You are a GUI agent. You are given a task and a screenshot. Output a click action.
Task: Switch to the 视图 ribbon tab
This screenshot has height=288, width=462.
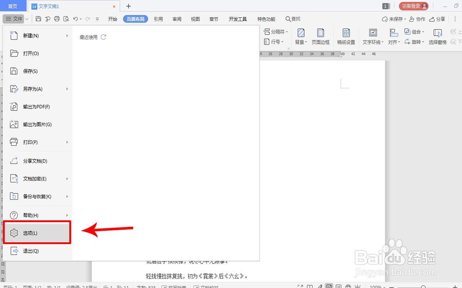pos(195,19)
